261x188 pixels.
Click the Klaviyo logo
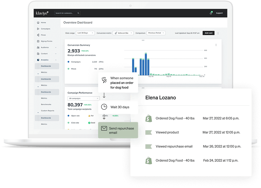42,13
